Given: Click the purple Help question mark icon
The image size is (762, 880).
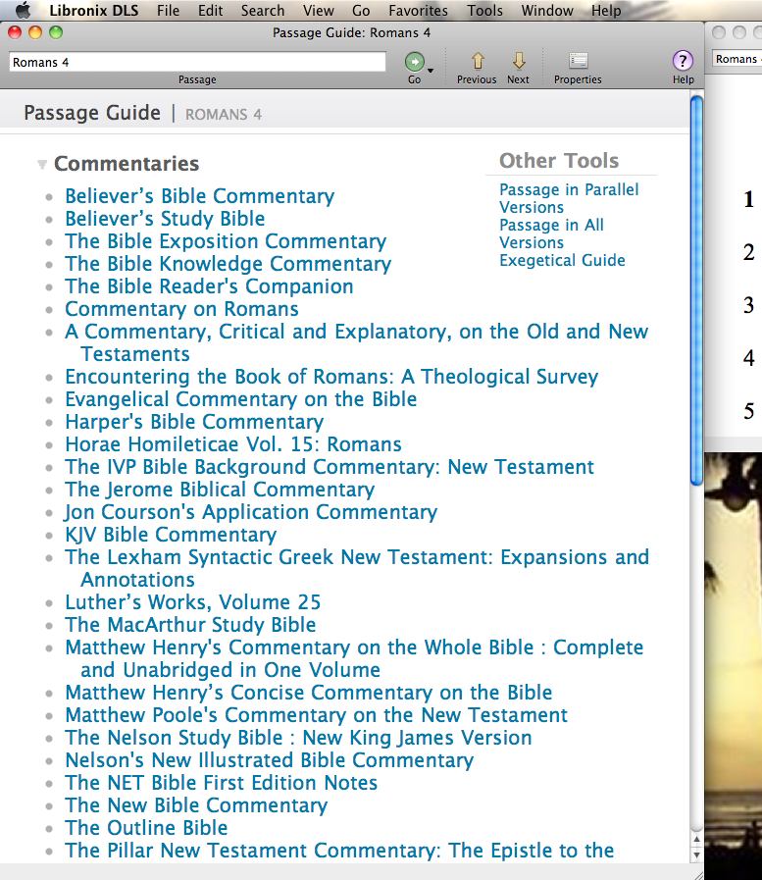Looking at the screenshot, I should tap(683, 61).
